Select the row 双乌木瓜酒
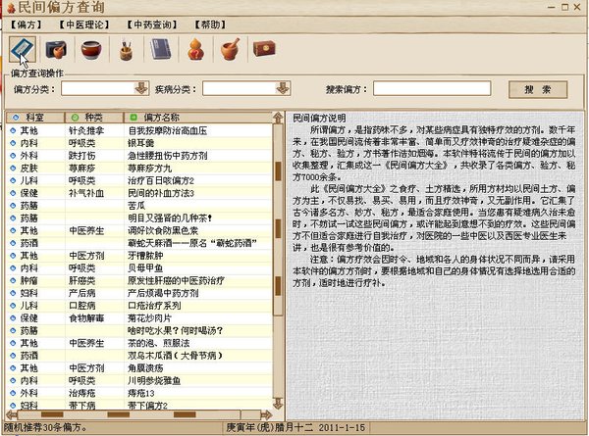This screenshot has height=436, width=589. pyautogui.click(x=139, y=356)
